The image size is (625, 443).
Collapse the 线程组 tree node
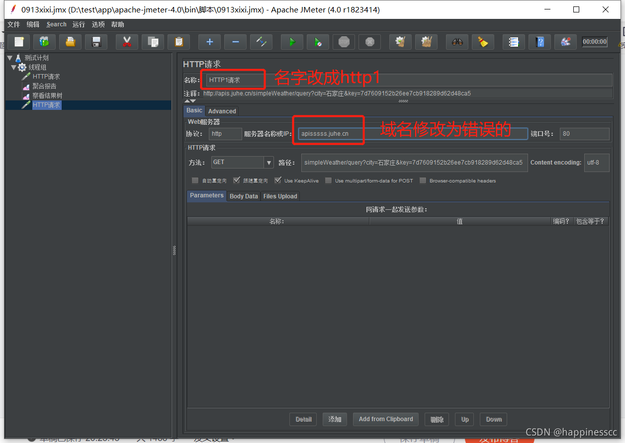point(14,67)
